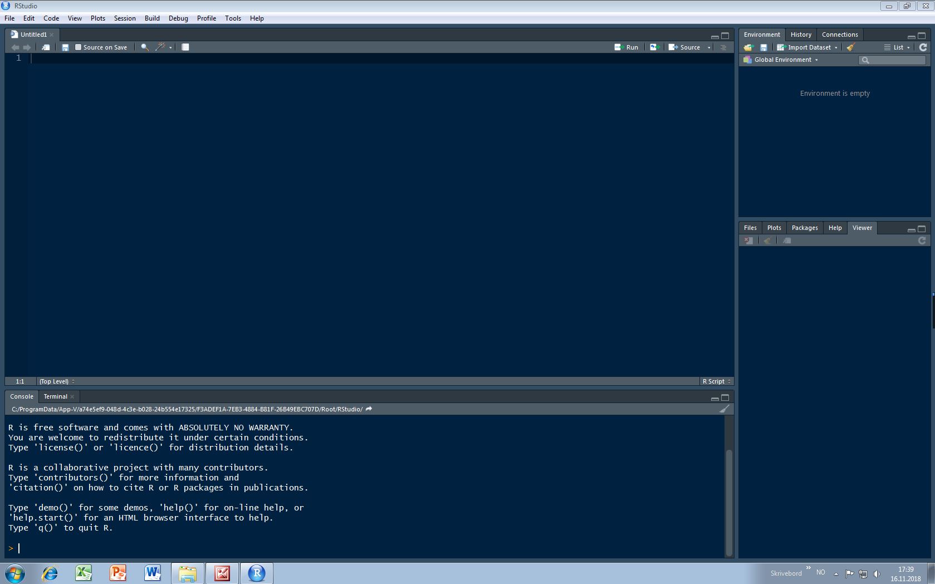Open the Windows Start button

tap(15, 573)
